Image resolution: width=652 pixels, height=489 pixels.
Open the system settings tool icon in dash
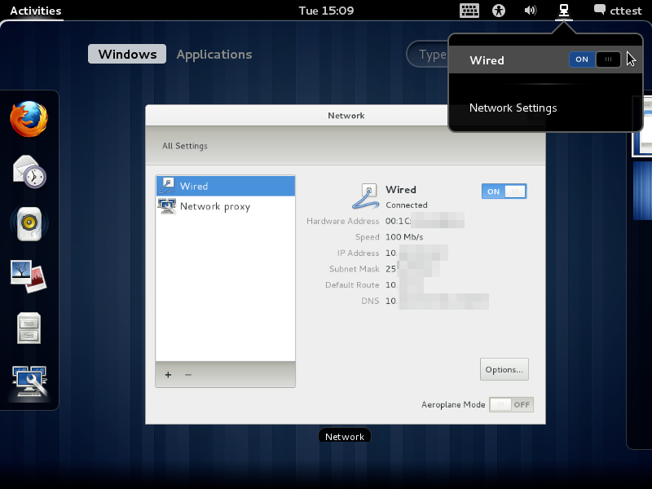[x=29, y=381]
